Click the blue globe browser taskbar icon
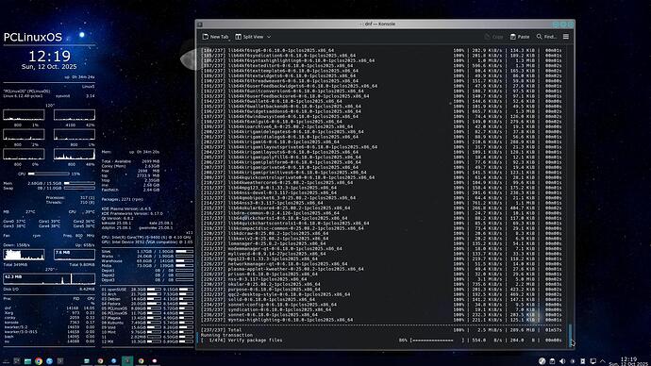The height and width of the screenshot is (366, 651). coord(49,361)
